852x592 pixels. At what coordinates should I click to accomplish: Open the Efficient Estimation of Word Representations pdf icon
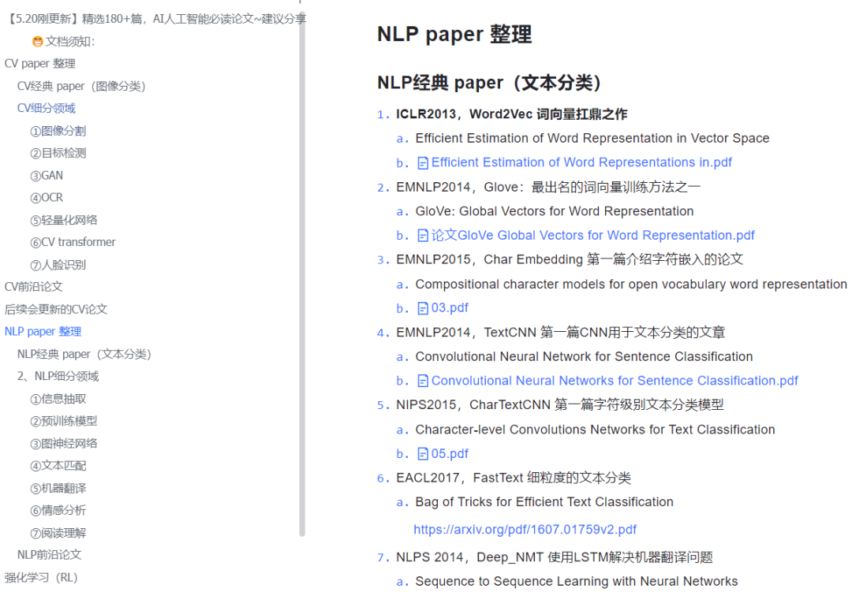pos(423,163)
